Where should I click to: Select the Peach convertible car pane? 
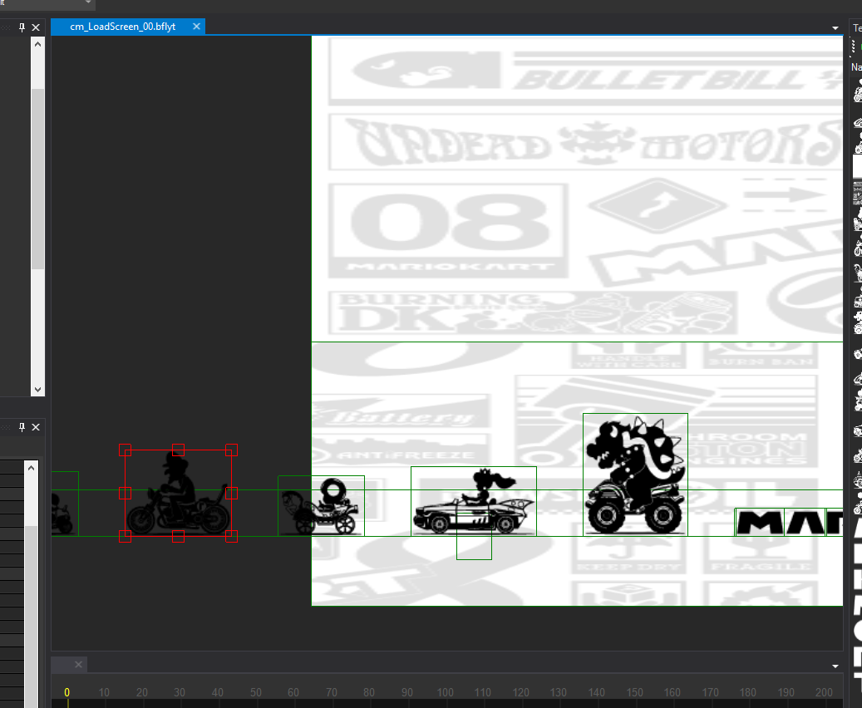tap(474, 501)
